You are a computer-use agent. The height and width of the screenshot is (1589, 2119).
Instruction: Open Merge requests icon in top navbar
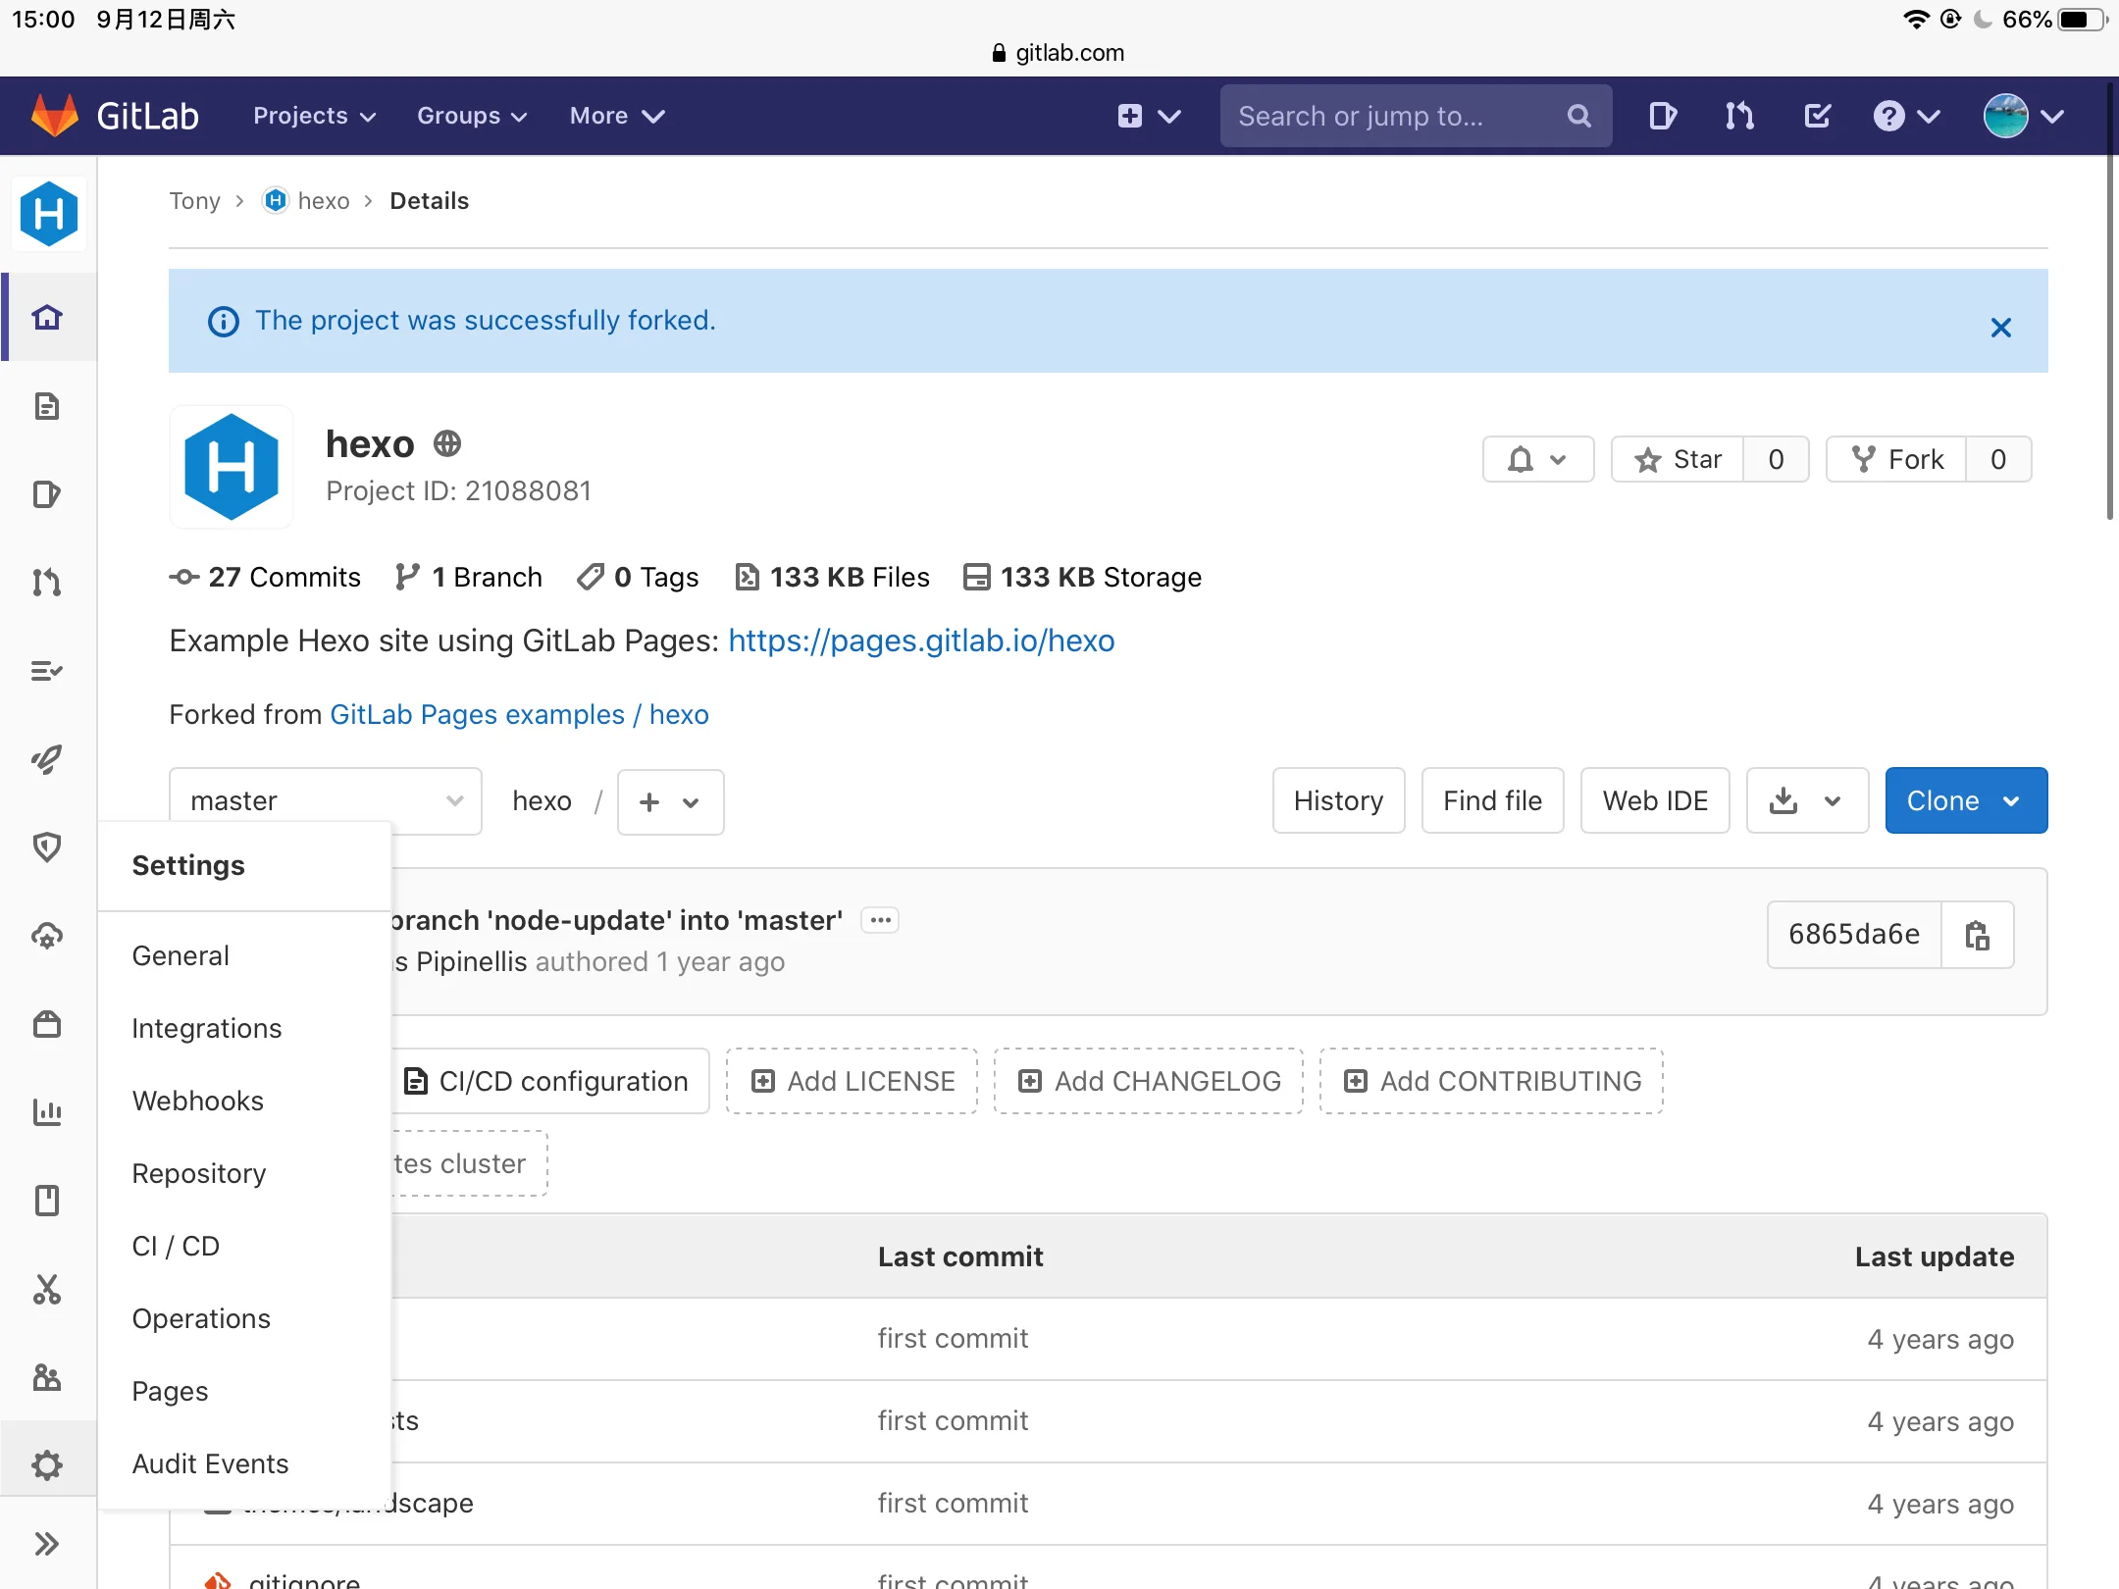tap(1739, 116)
